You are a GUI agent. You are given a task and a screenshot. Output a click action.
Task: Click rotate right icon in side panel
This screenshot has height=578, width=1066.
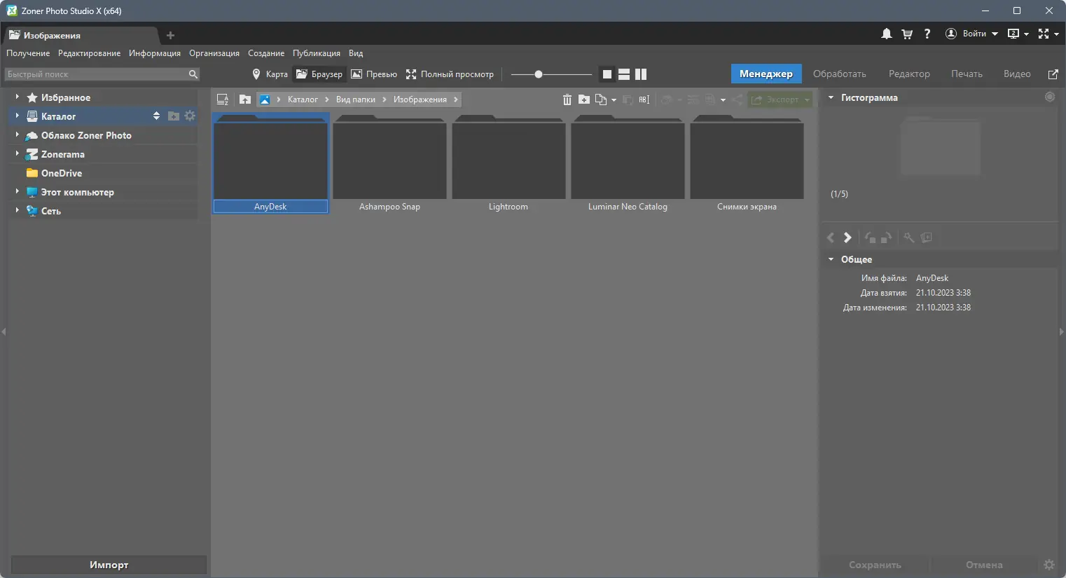point(886,238)
